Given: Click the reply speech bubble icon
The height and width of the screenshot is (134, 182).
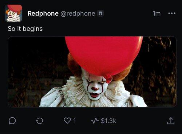Looking at the screenshot, I should 12,121.
